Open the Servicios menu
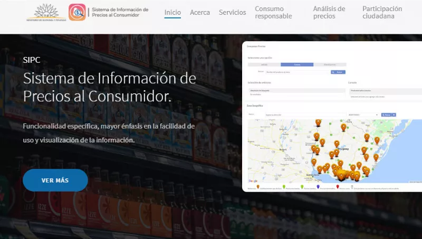 click(x=232, y=12)
